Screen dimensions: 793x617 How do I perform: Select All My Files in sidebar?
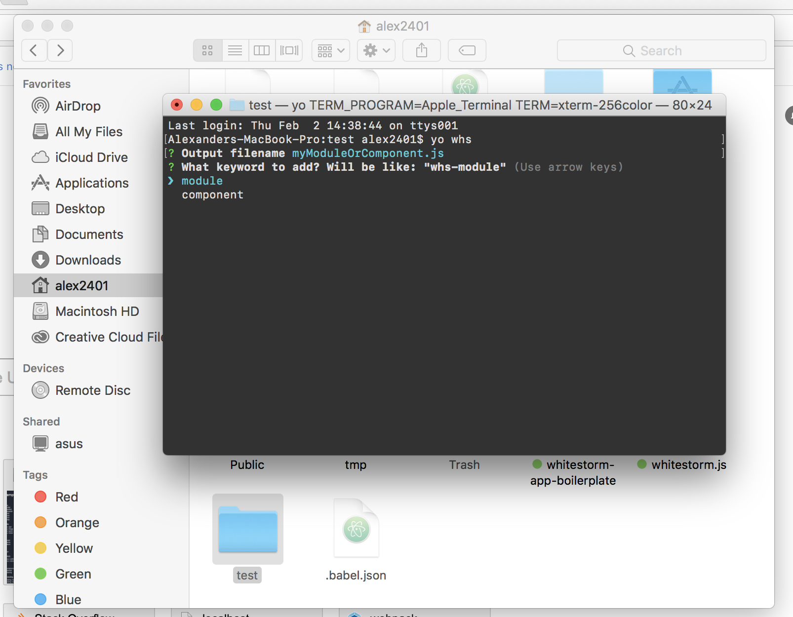(89, 132)
